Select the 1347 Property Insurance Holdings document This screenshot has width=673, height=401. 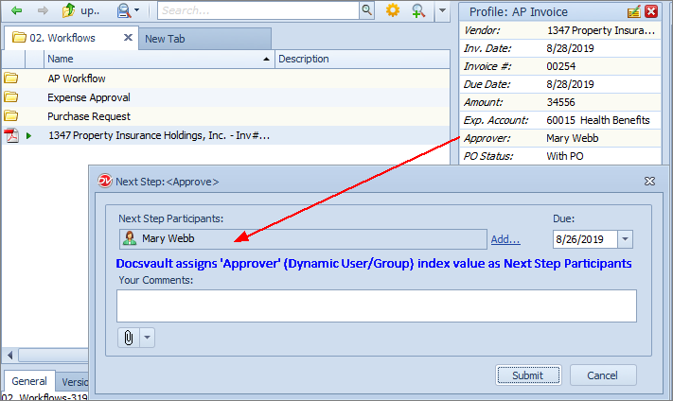159,135
